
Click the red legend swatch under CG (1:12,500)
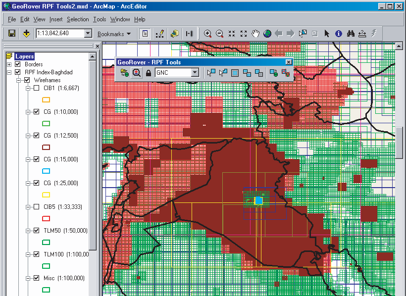tap(46, 147)
